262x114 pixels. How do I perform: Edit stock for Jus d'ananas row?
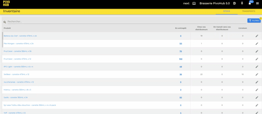click(257, 82)
